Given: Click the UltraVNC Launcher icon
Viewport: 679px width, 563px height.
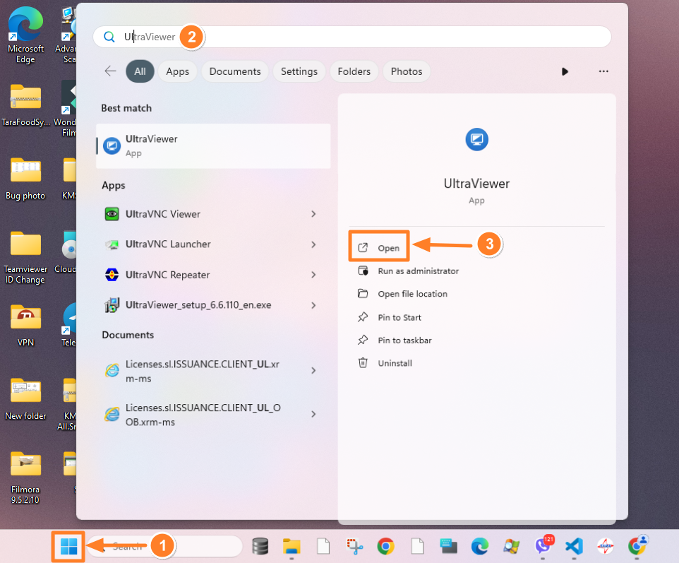Looking at the screenshot, I should click(x=112, y=244).
